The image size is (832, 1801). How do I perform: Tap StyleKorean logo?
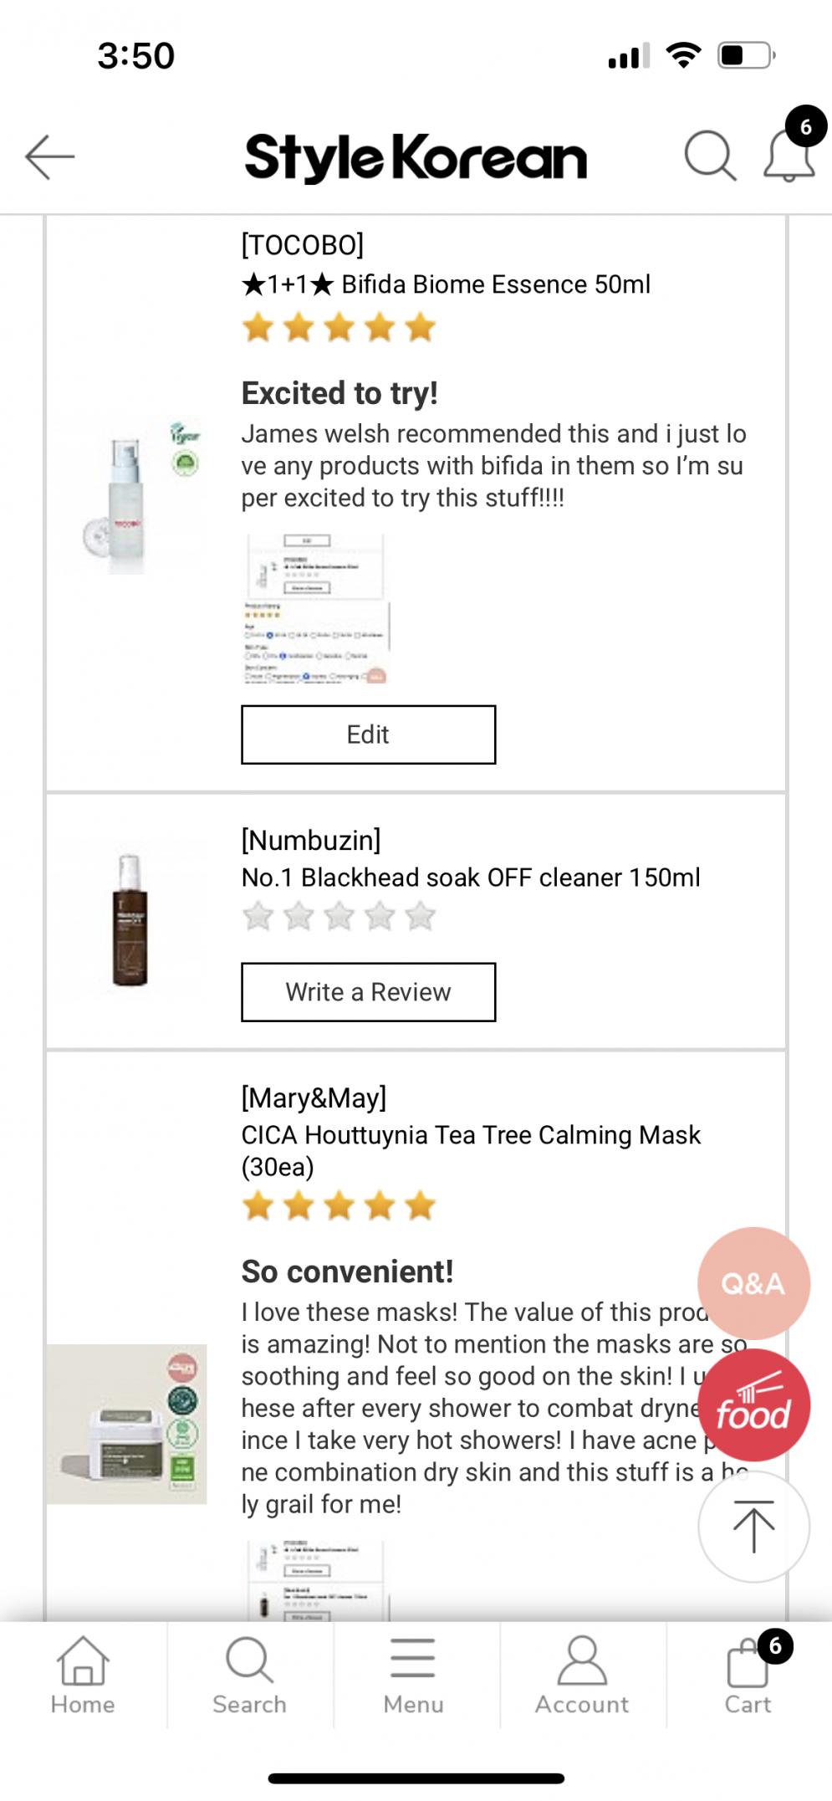pyautogui.click(x=416, y=157)
